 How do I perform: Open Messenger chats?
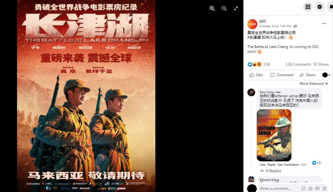tap(320, 7)
